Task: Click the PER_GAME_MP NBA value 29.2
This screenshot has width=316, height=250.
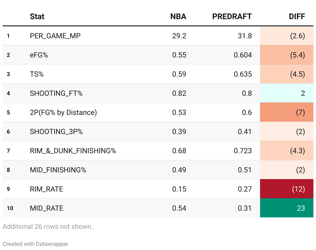Action: click(179, 36)
